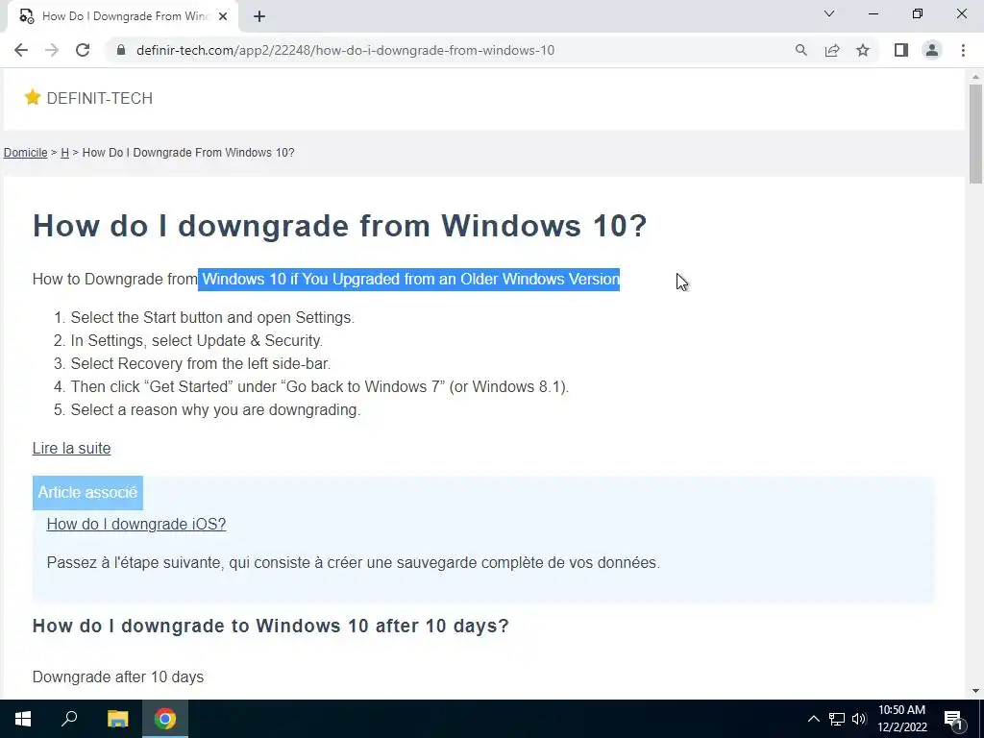Click the Chrome taskbar icon
This screenshot has width=984, height=738.
(x=165, y=719)
